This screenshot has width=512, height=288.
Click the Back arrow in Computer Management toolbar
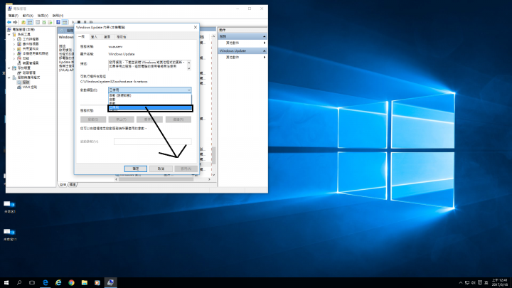pos(9,22)
